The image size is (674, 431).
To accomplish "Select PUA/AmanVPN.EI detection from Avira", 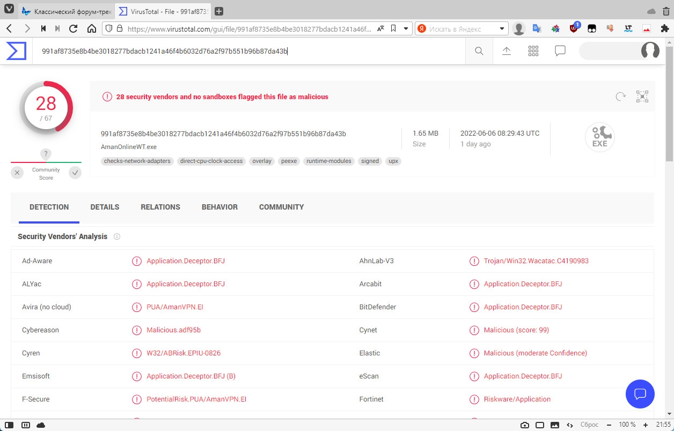I will pyautogui.click(x=175, y=307).
